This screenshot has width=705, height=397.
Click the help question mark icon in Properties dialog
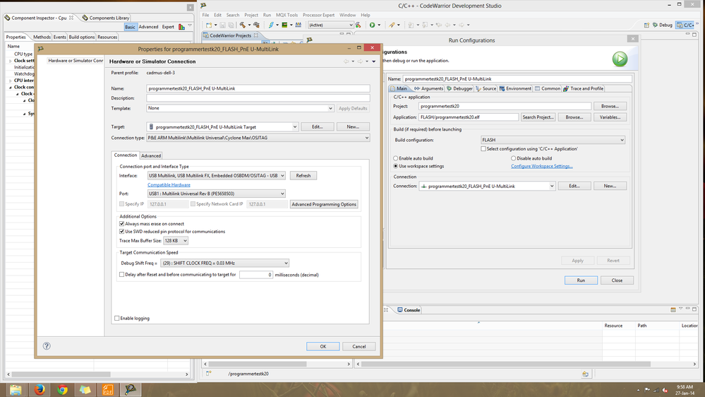pyautogui.click(x=47, y=345)
